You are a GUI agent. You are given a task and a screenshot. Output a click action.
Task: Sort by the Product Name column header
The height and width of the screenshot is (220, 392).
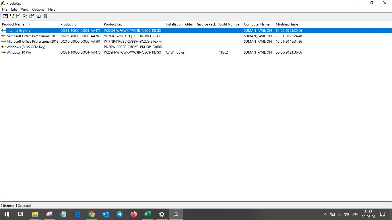pyautogui.click(x=30, y=24)
